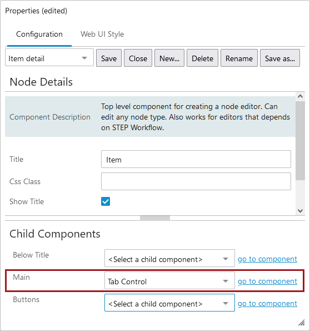Click the New... button
This screenshot has width=310, height=331.
click(169, 58)
